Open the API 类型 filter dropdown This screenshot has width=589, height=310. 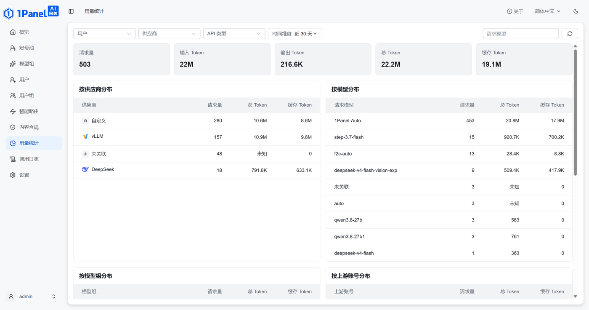point(234,34)
